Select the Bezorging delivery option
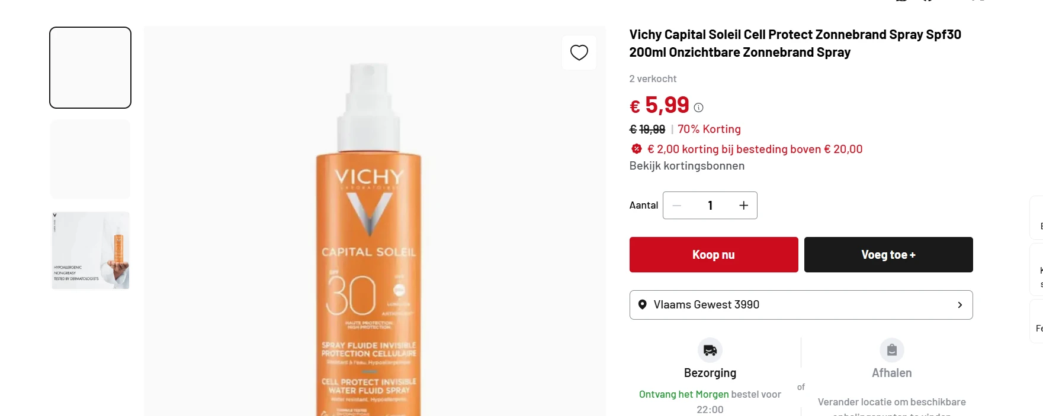The width and height of the screenshot is (1043, 416). click(710, 373)
